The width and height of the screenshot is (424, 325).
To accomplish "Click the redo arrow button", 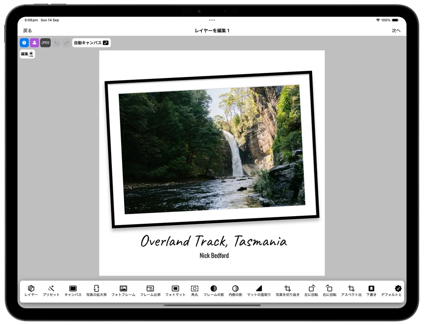I will coord(66,43).
